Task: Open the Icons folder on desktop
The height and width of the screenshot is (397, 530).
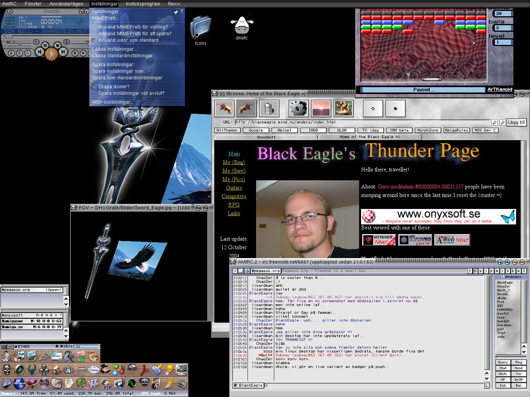Action: pyautogui.click(x=201, y=31)
